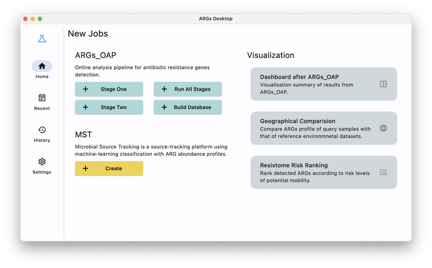Image resolution: width=432 pixels, height=268 pixels.
Task: Create a new MST job
Action: click(113, 168)
